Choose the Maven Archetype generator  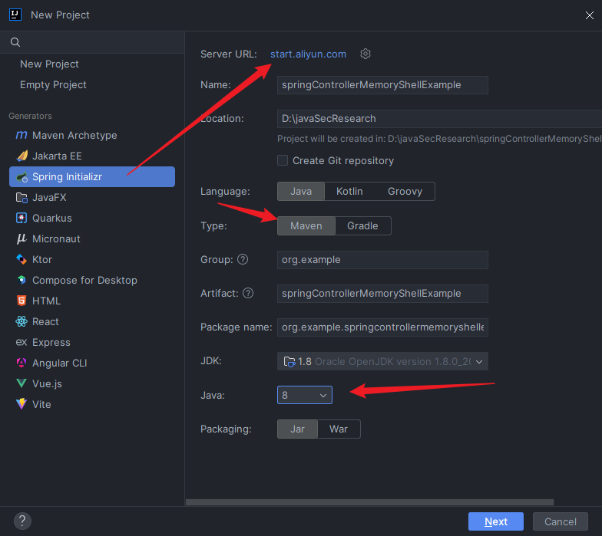click(92, 135)
